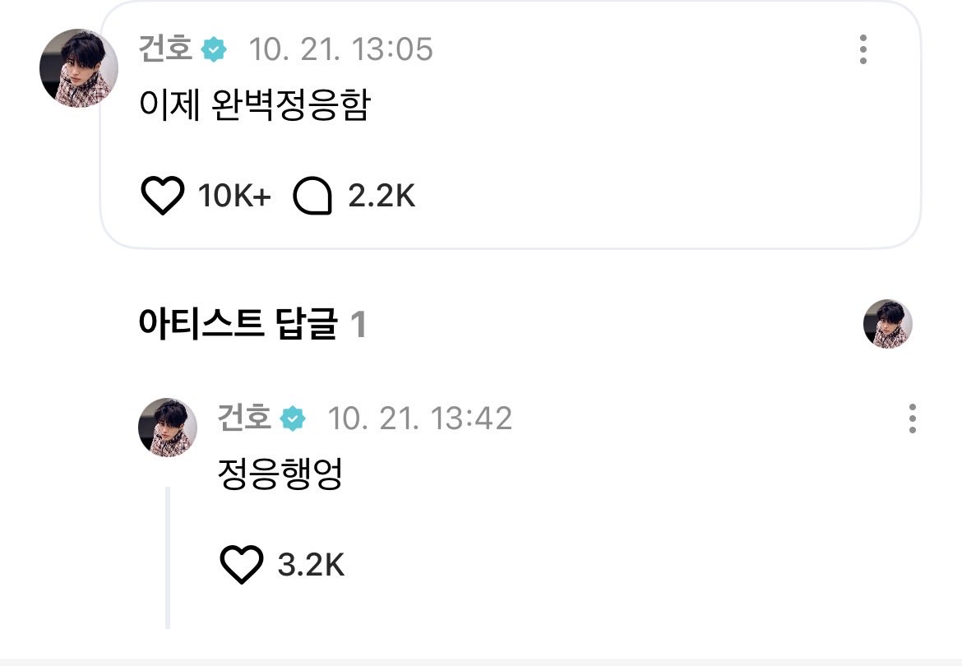Like the artist reply with the heart icon
The width and height of the screenshot is (962, 666).
241,564
